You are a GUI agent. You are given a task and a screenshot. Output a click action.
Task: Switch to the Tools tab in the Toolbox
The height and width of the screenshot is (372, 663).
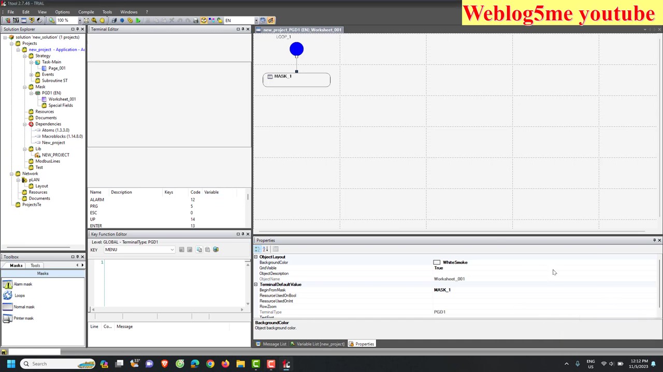[x=35, y=265]
